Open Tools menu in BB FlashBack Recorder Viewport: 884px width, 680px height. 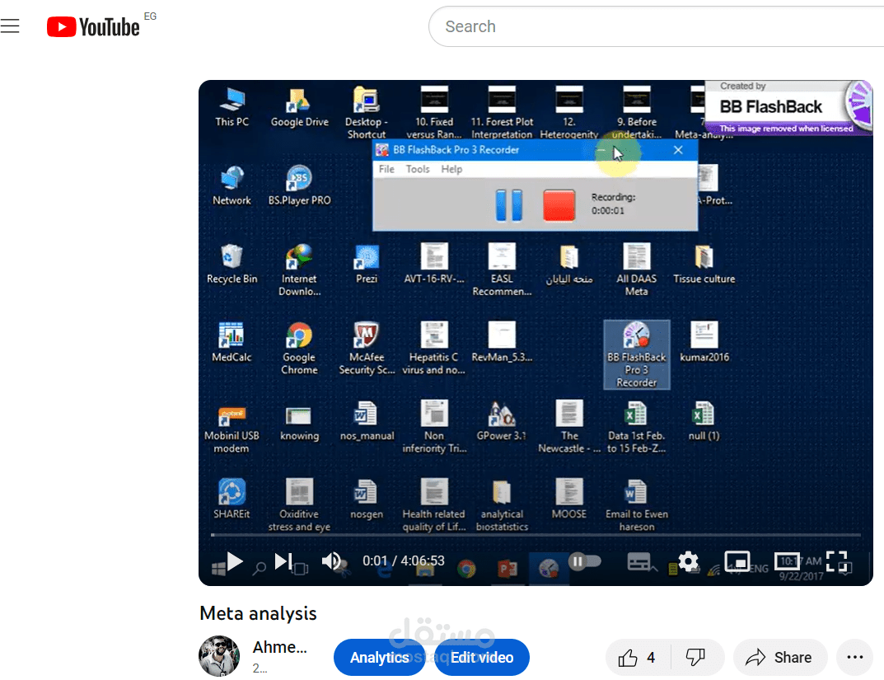[418, 169]
